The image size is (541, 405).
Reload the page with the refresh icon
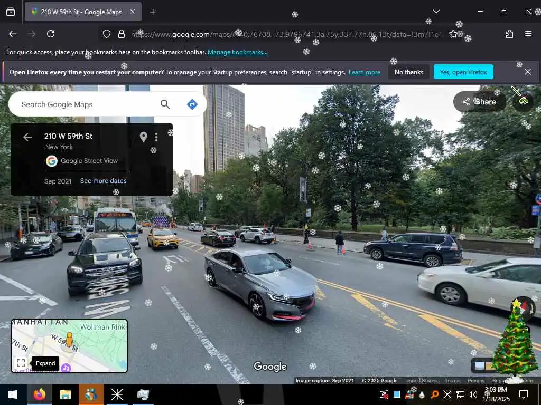point(51,34)
